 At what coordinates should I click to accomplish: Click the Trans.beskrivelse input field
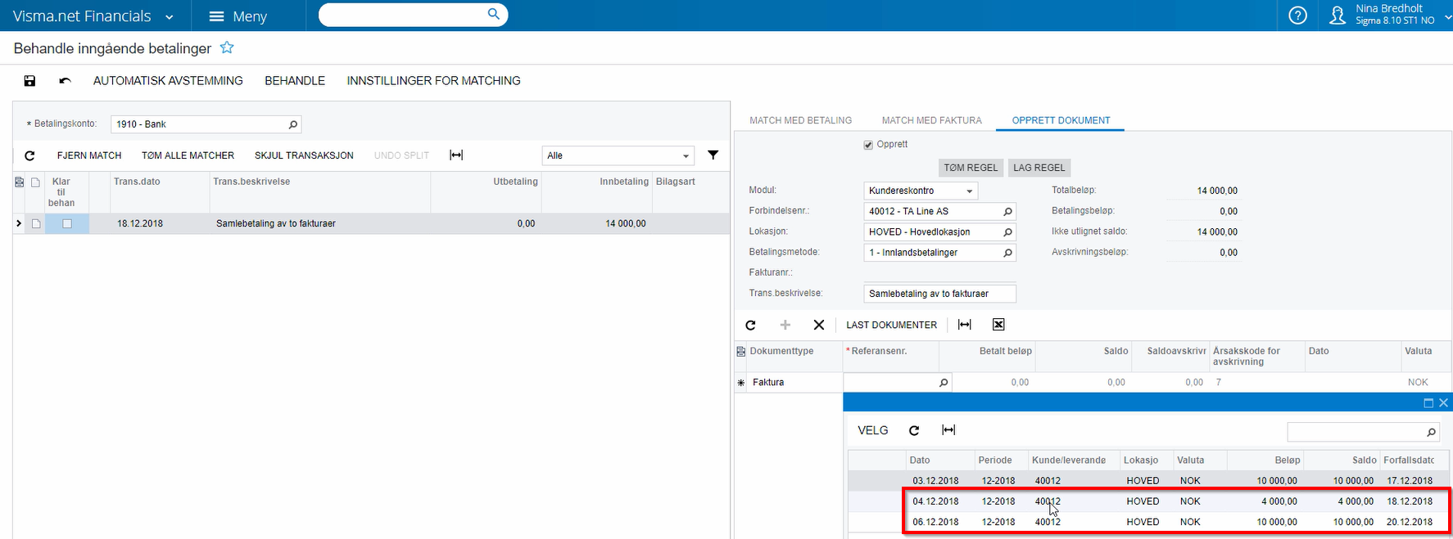pos(939,294)
